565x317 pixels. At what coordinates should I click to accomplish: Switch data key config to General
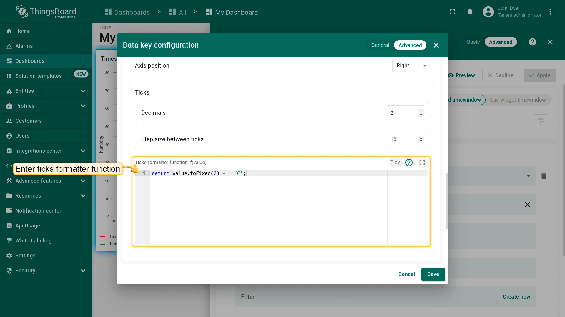click(x=380, y=45)
